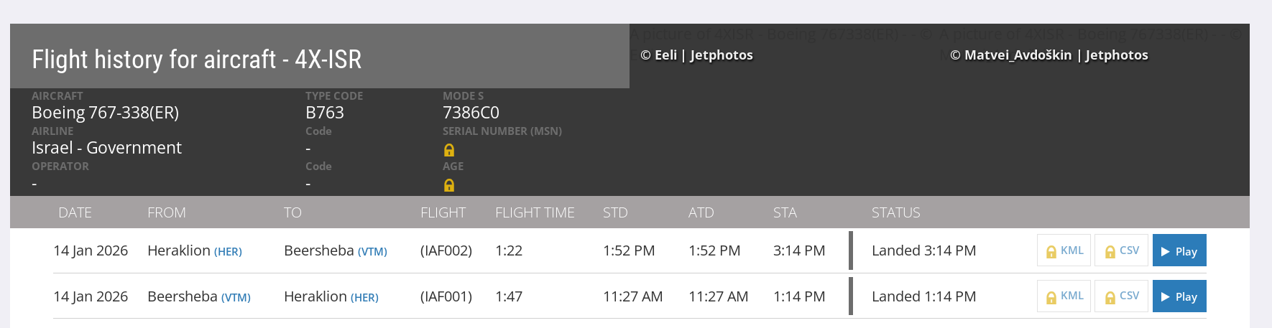The height and width of the screenshot is (328, 1272).
Task: Open VTM airport link in first row
Action: tap(372, 252)
